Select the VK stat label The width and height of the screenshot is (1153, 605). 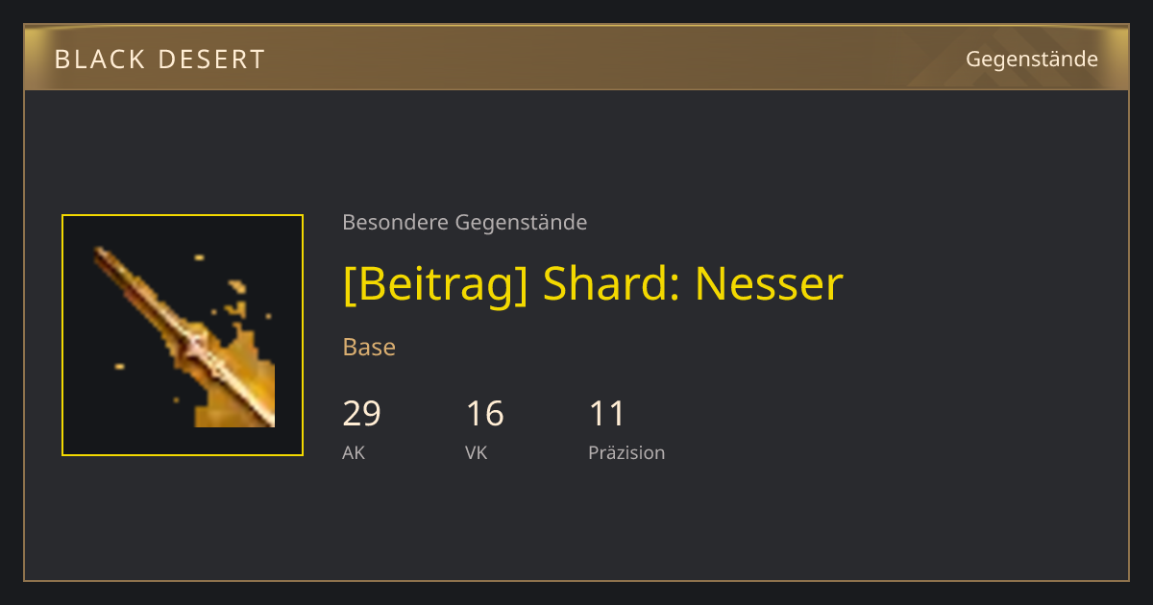click(477, 453)
